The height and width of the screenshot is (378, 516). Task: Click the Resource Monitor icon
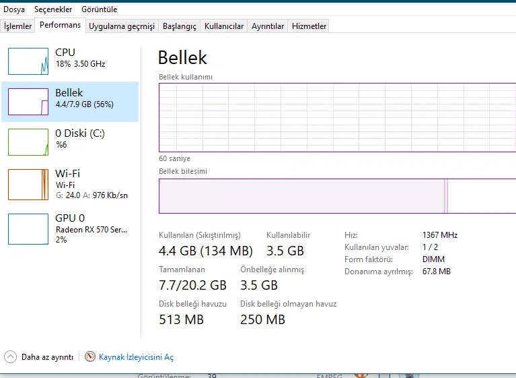click(x=90, y=357)
